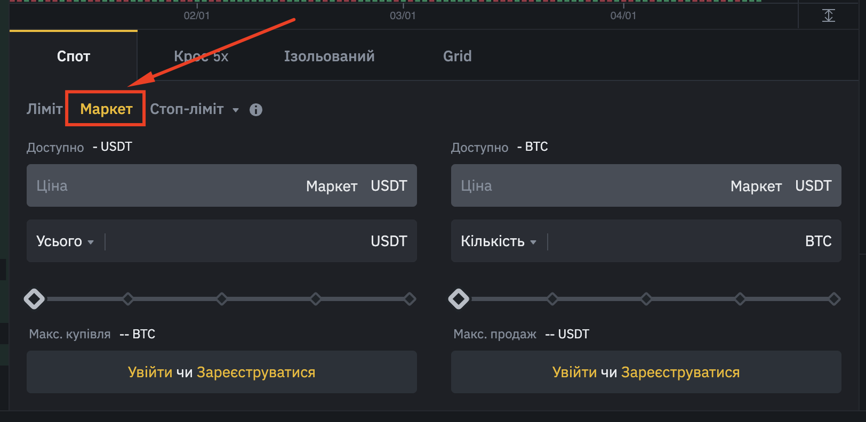
Task: Set sell slider to 25% marker
Action: pos(552,299)
